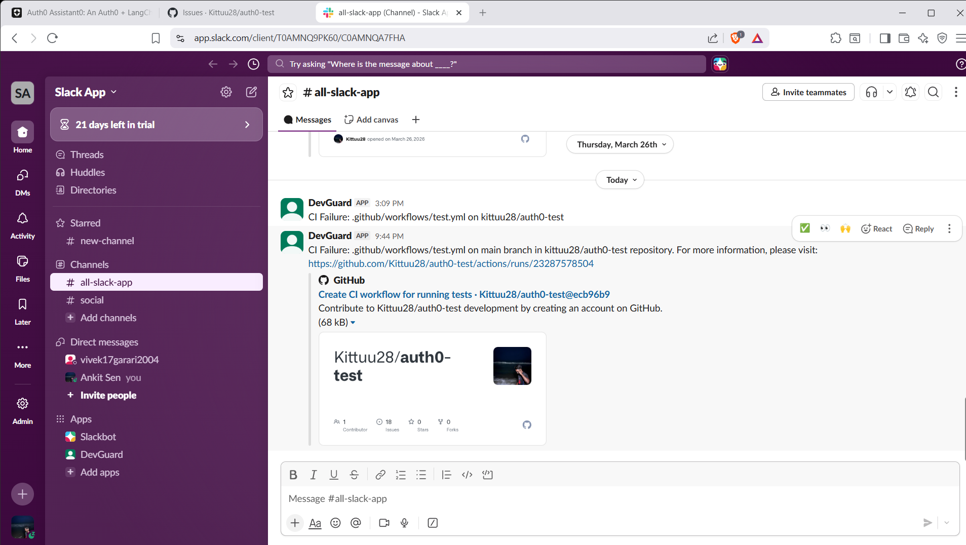
Task: React with white check mark emoji
Action: click(x=805, y=228)
